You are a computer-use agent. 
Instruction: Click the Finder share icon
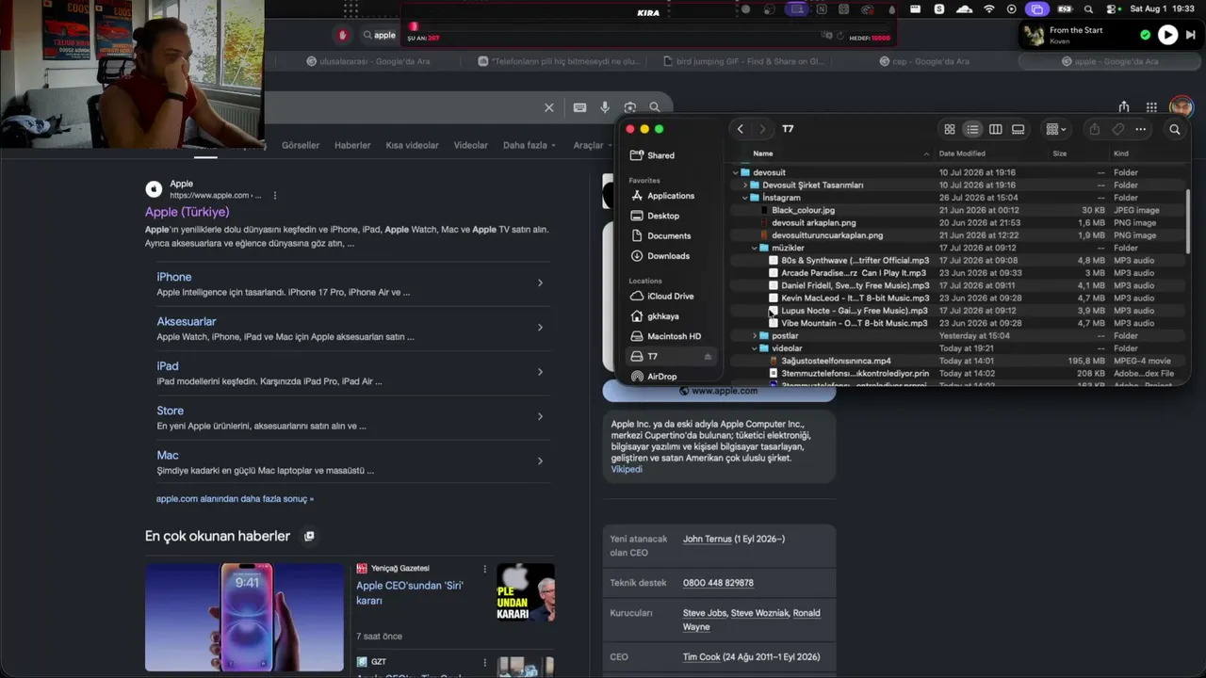pos(1094,129)
